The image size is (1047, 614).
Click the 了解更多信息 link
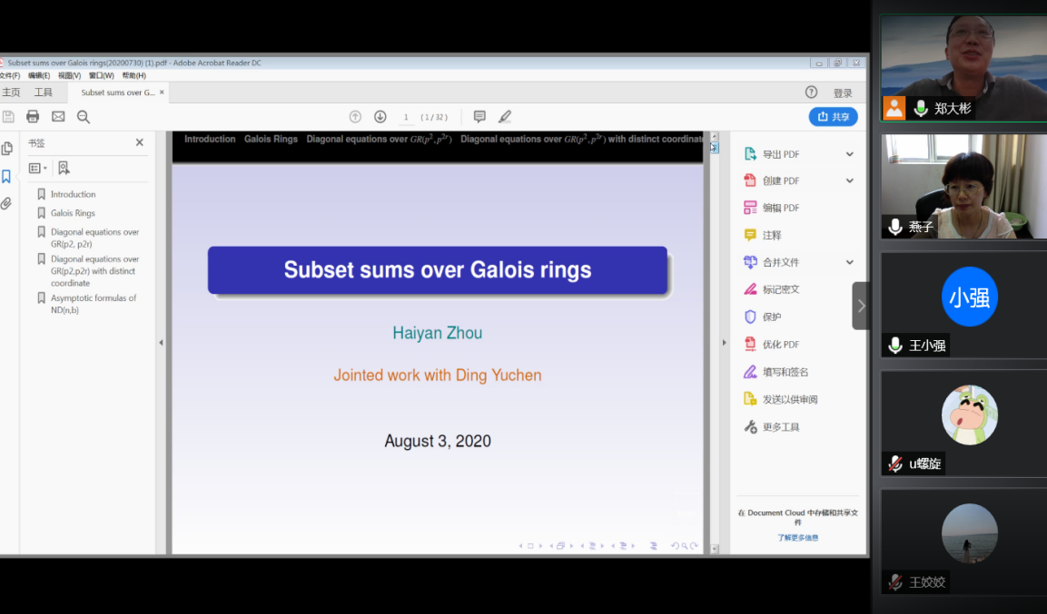pyautogui.click(x=797, y=538)
